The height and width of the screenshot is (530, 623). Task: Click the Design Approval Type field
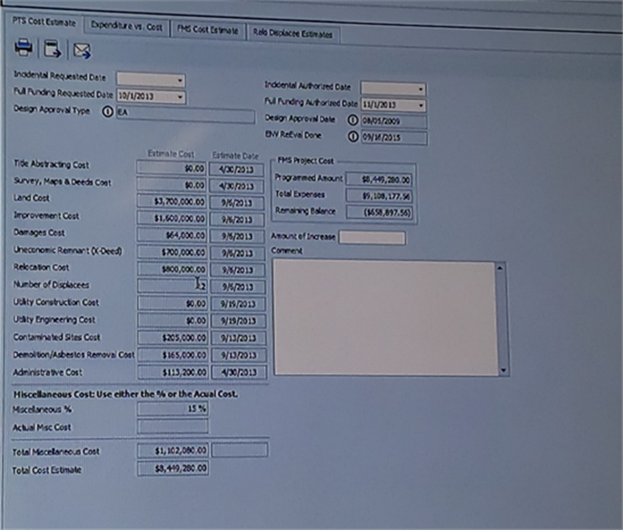click(185, 115)
